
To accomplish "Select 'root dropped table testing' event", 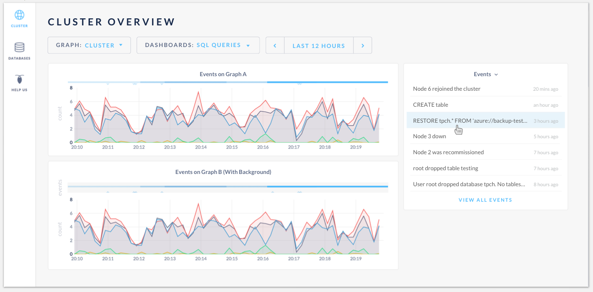I will point(486,168).
